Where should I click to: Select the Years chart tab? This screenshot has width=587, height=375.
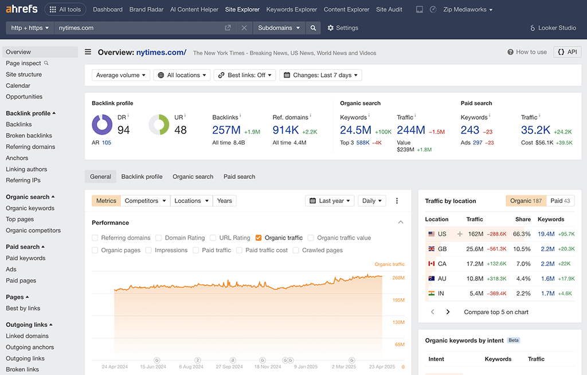click(x=225, y=201)
